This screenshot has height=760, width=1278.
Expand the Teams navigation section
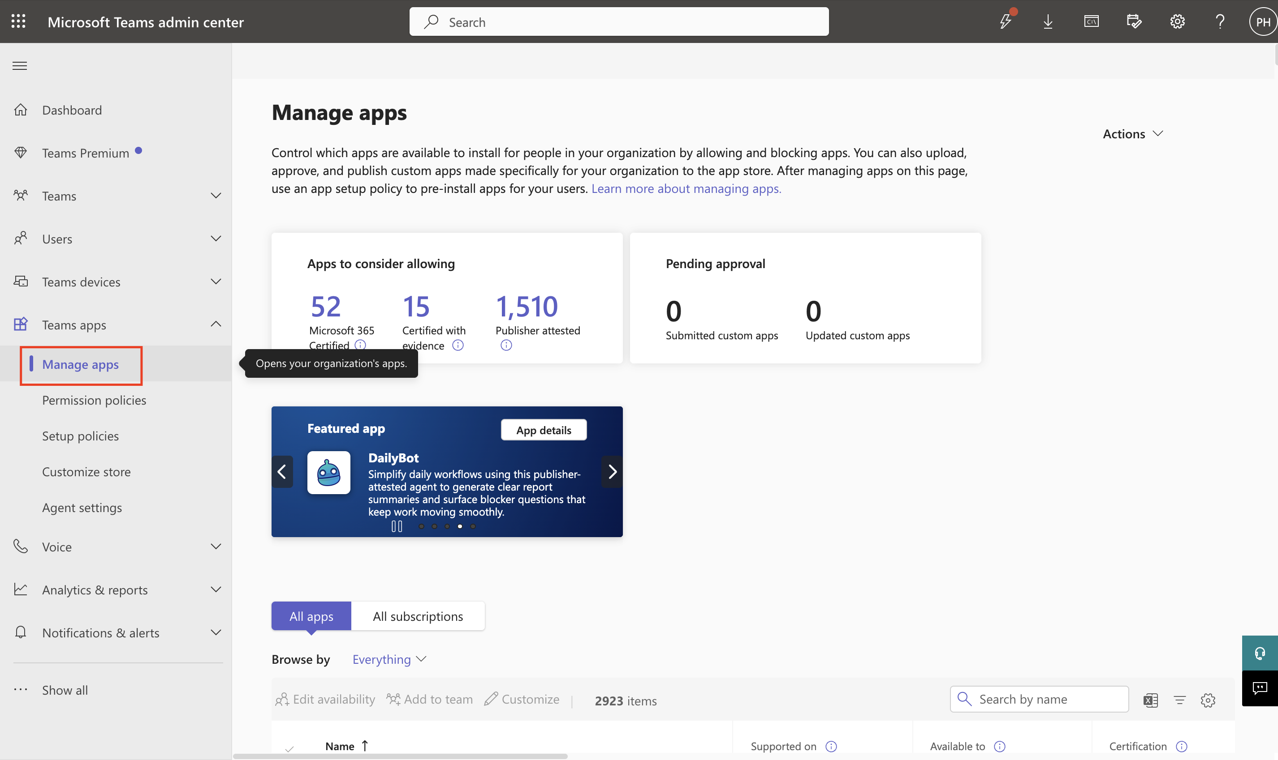click(216, 196)
